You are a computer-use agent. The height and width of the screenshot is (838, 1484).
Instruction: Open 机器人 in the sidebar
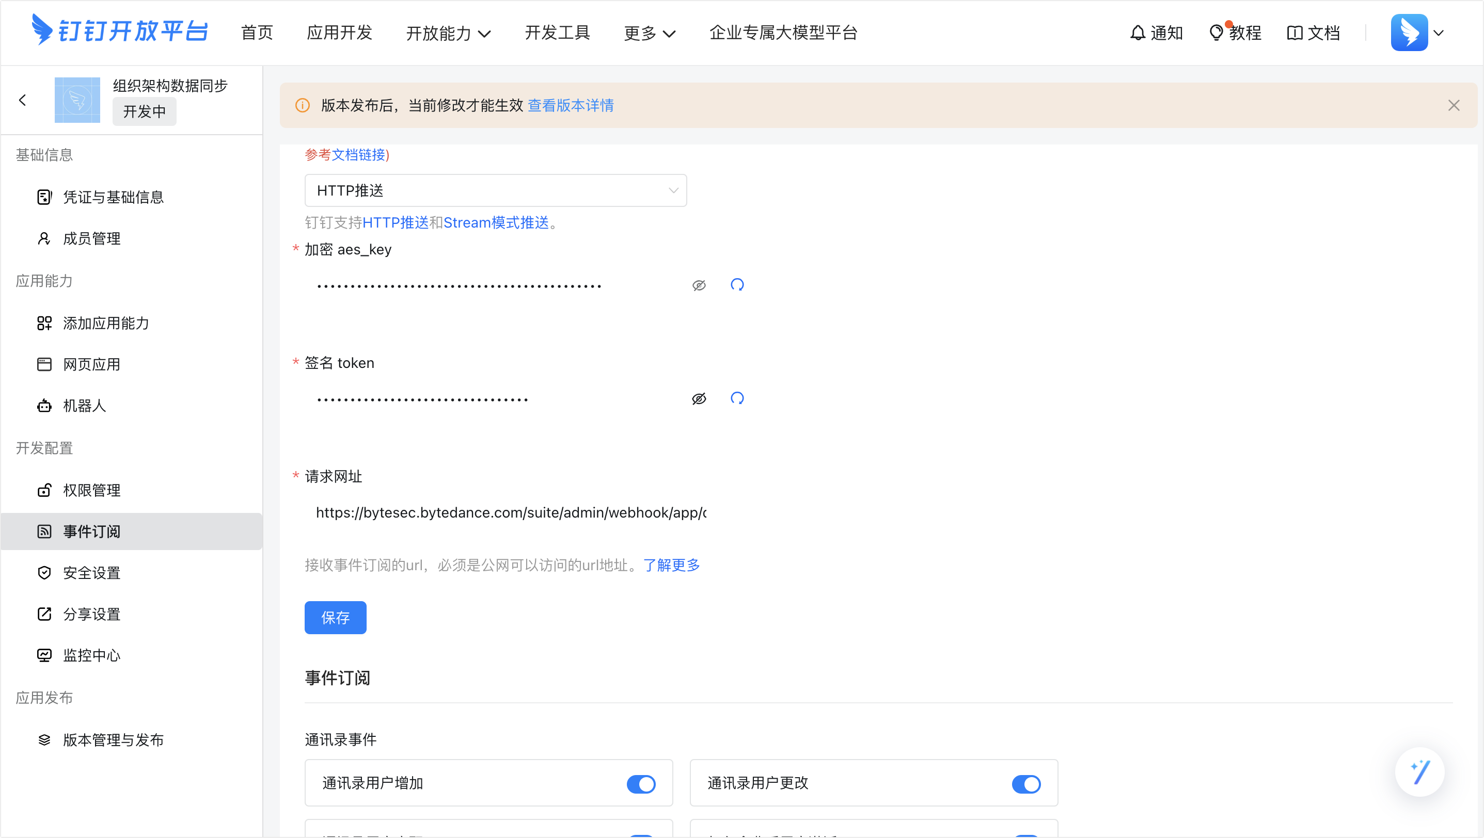pyautogui.click(x=132, y=406)
